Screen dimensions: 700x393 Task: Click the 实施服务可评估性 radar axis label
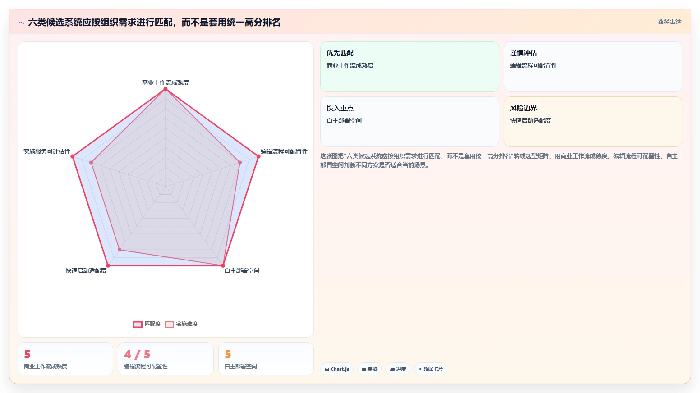[47, 151]
